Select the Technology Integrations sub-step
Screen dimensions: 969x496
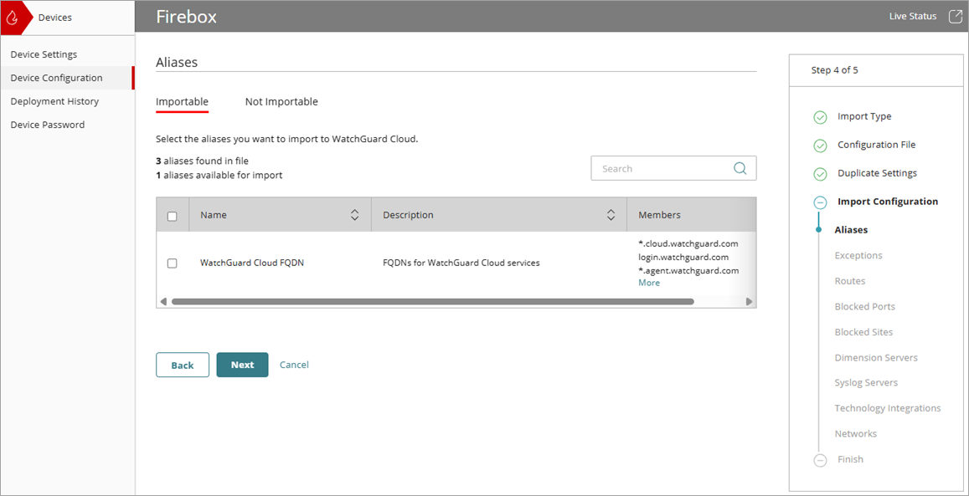click(x=888, y=408)
